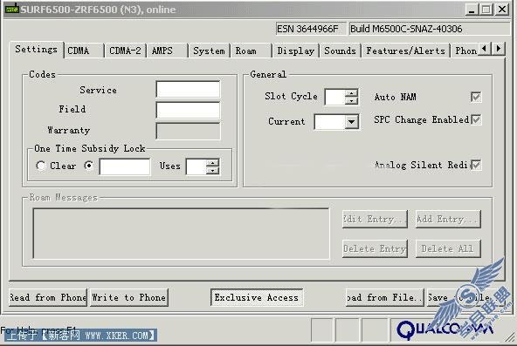Toggle the Auto NAM checkbox
The width and height of the screenshot is (517, 346).
click(x=476, y=97)
